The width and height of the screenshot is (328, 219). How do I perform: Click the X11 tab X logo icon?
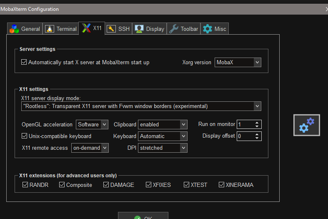tap(86, 28)
